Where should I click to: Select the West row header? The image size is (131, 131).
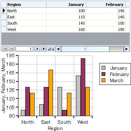click(4, 29)
